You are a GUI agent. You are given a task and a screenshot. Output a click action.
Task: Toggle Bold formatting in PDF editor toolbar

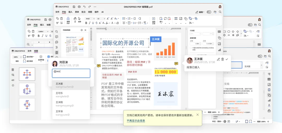[x=86, y=23]
